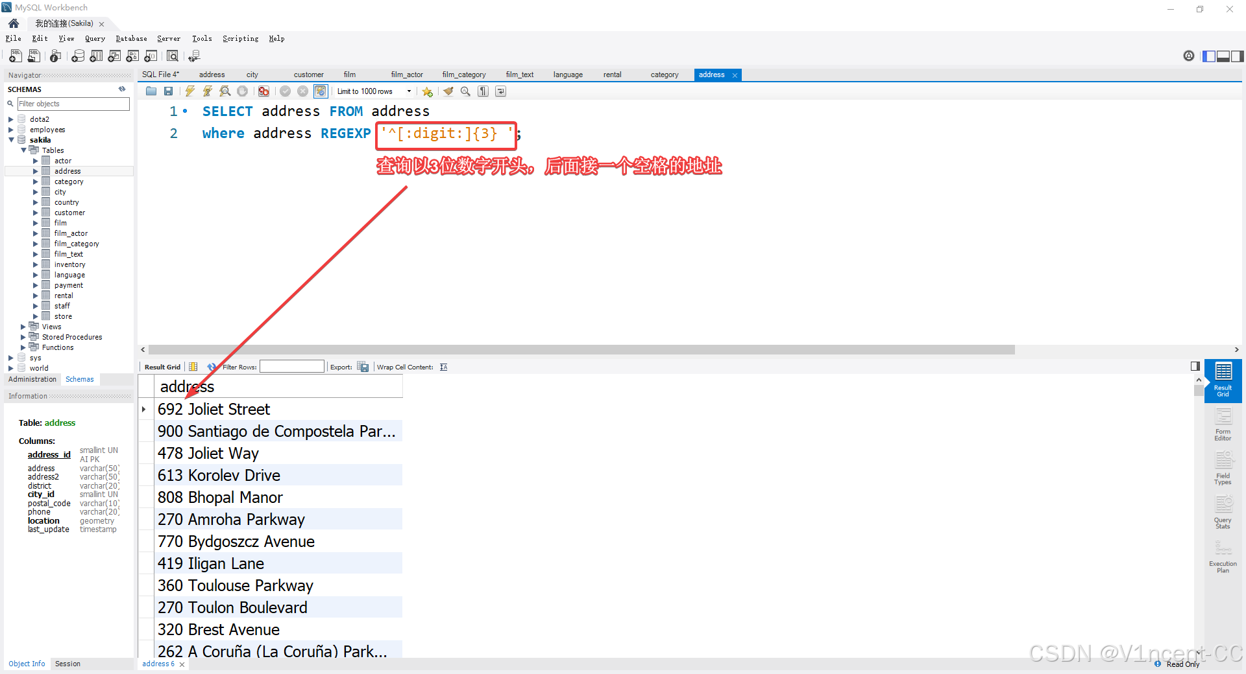Screen dimensions: 1246x674
Task: Toggle result grid wrap cell content
Action: tap(444, 367)
